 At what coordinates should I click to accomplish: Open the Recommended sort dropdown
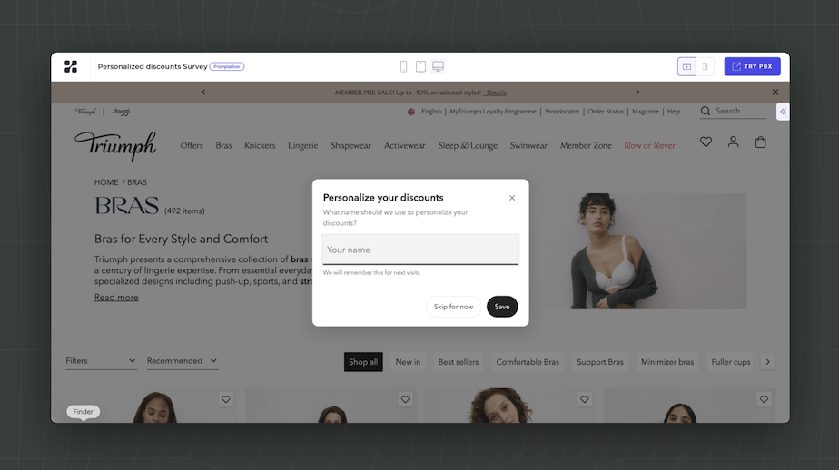(182, 361)
